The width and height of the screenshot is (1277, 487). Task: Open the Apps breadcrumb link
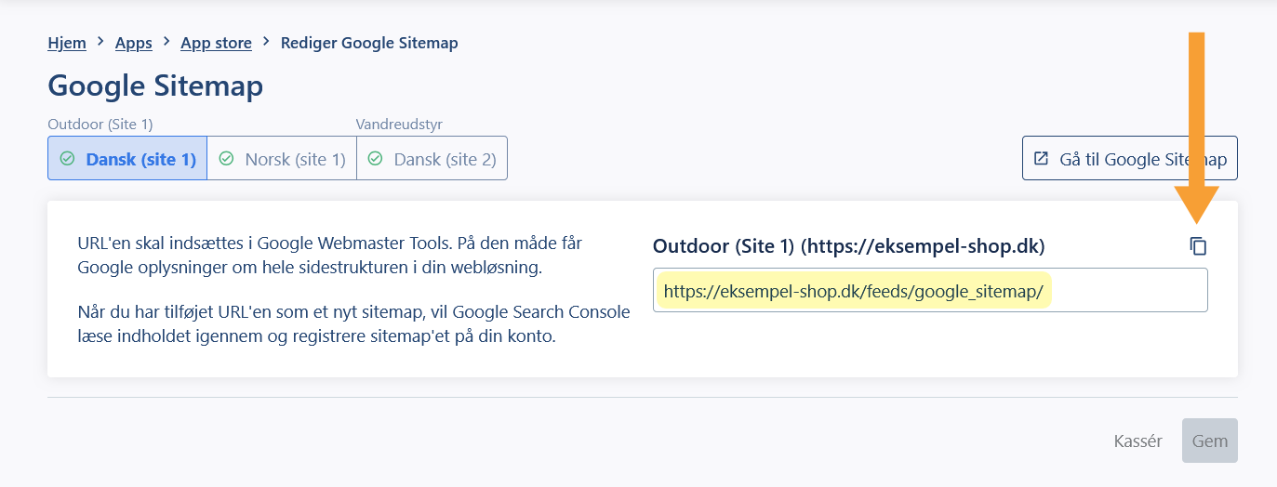tap(133, 43)
